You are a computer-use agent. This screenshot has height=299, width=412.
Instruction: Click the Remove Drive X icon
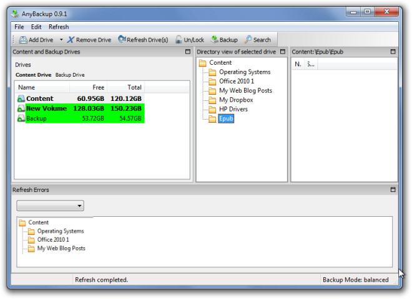tap(71, 40)
